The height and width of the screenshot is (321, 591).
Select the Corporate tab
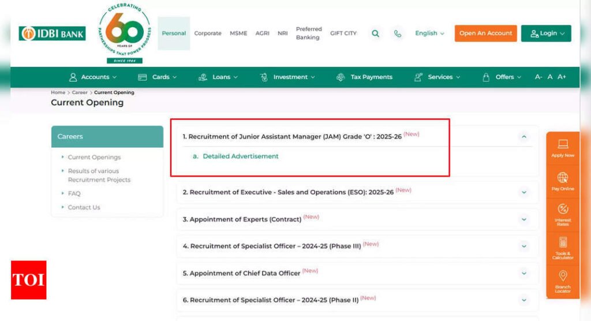click(208, 33)
